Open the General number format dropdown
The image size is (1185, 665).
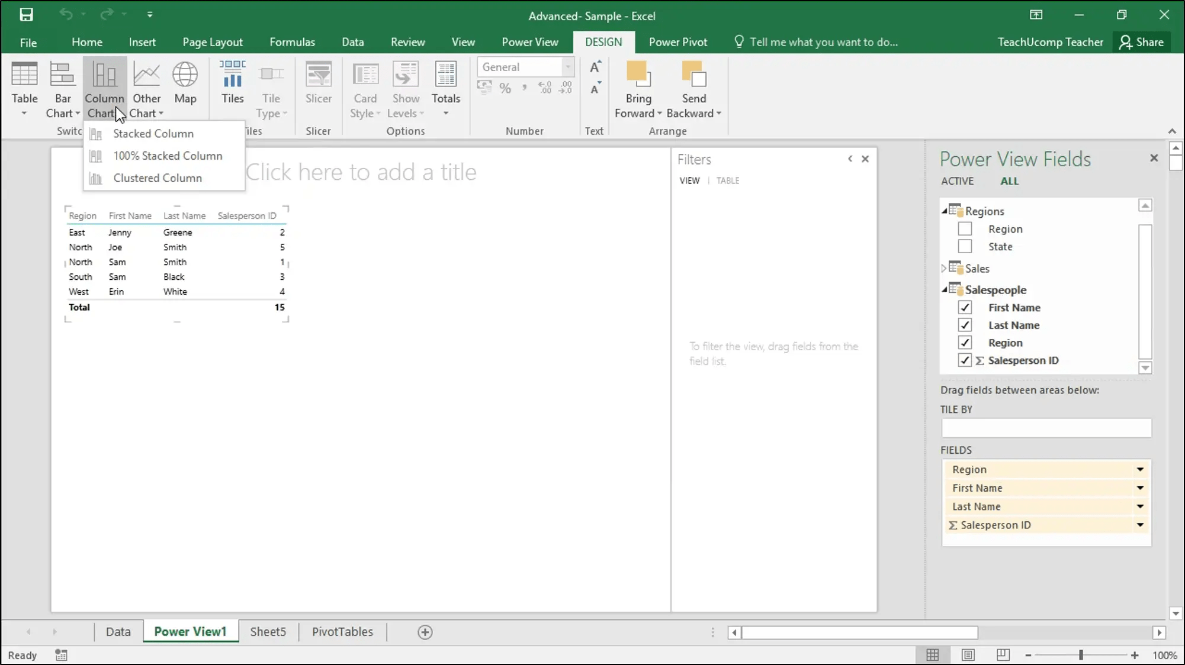click(566, 67)
